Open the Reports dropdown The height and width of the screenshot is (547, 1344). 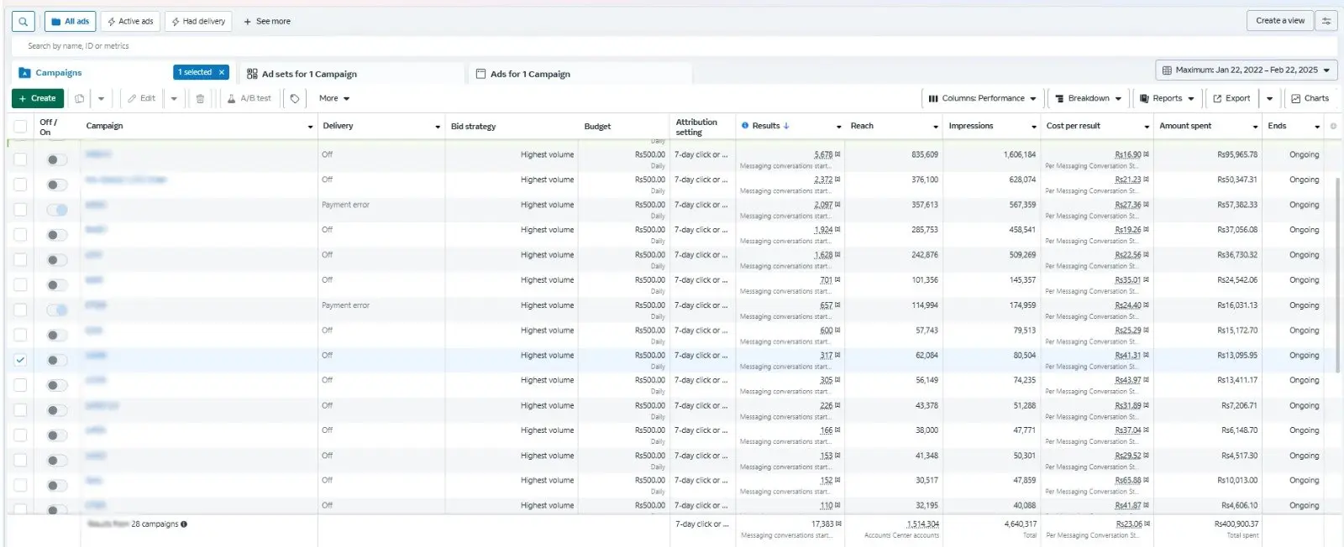[1167, 98]
